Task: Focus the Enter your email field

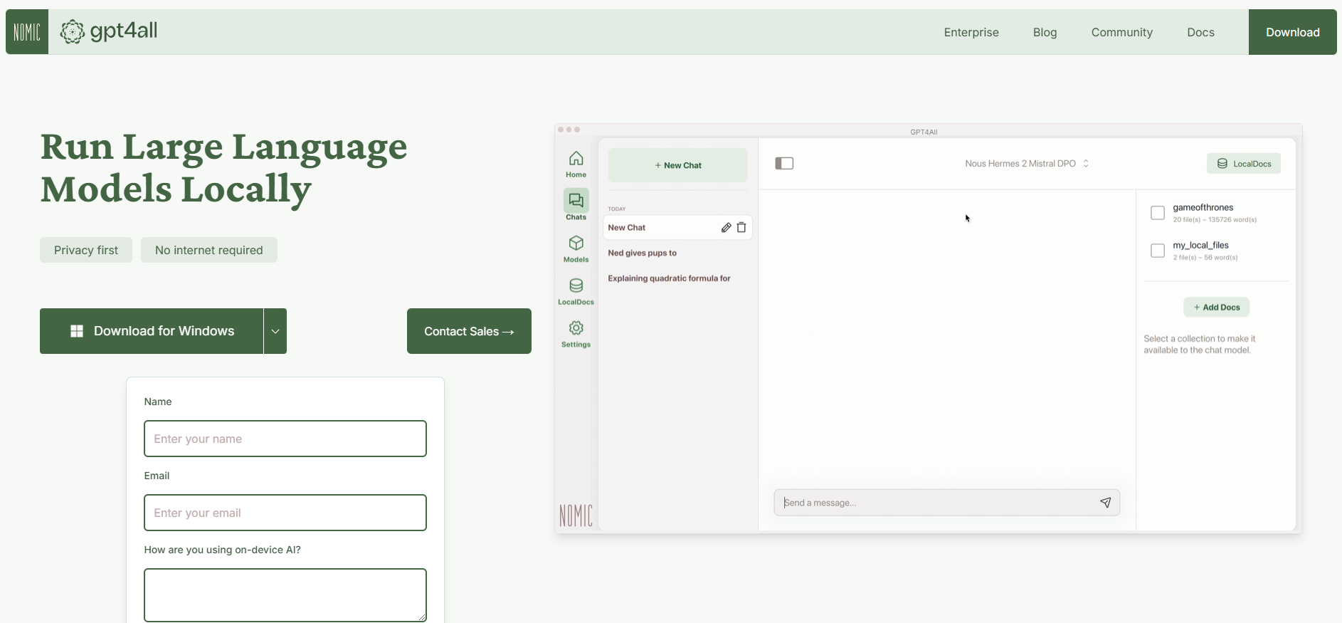Action: click(x=285, y=513)
